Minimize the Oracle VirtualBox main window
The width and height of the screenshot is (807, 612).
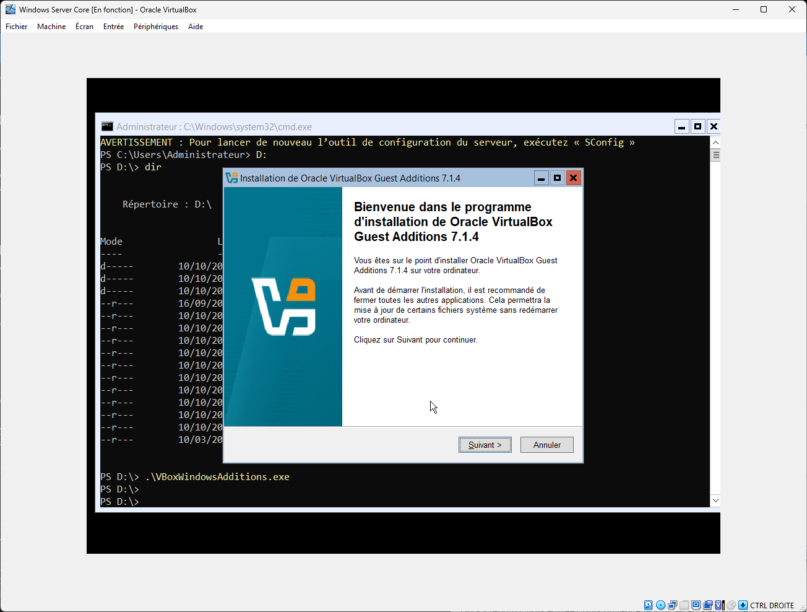736,9
